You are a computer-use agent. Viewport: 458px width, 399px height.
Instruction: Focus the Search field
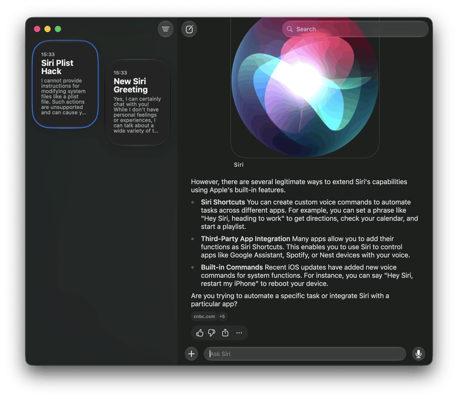pyautogui.click(x=356, y=29)
